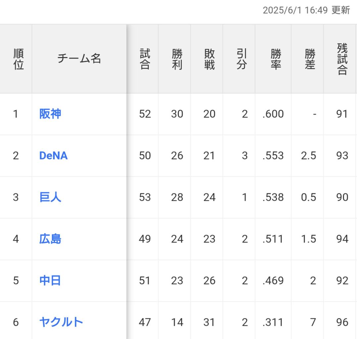Click the チーム名 column header
The height and width of the screenshot is (339, 357).
[x=79, y=59]
